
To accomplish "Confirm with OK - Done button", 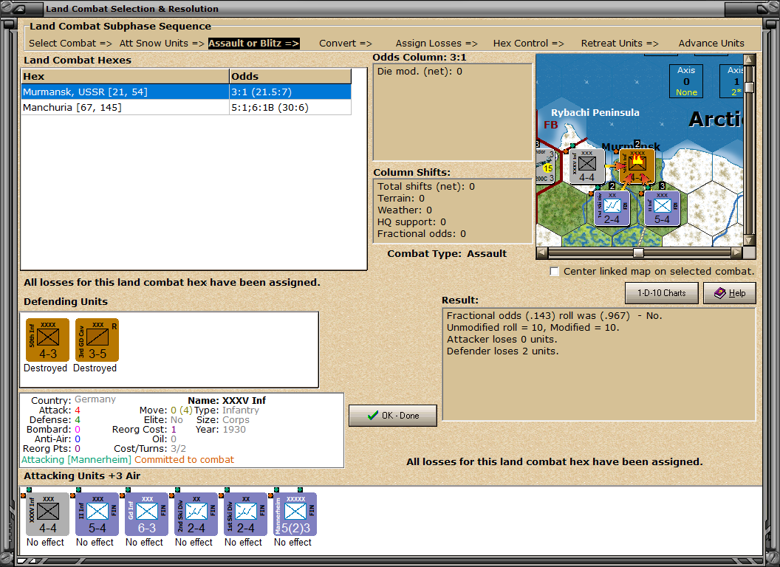I will click(x=393, y=416).
